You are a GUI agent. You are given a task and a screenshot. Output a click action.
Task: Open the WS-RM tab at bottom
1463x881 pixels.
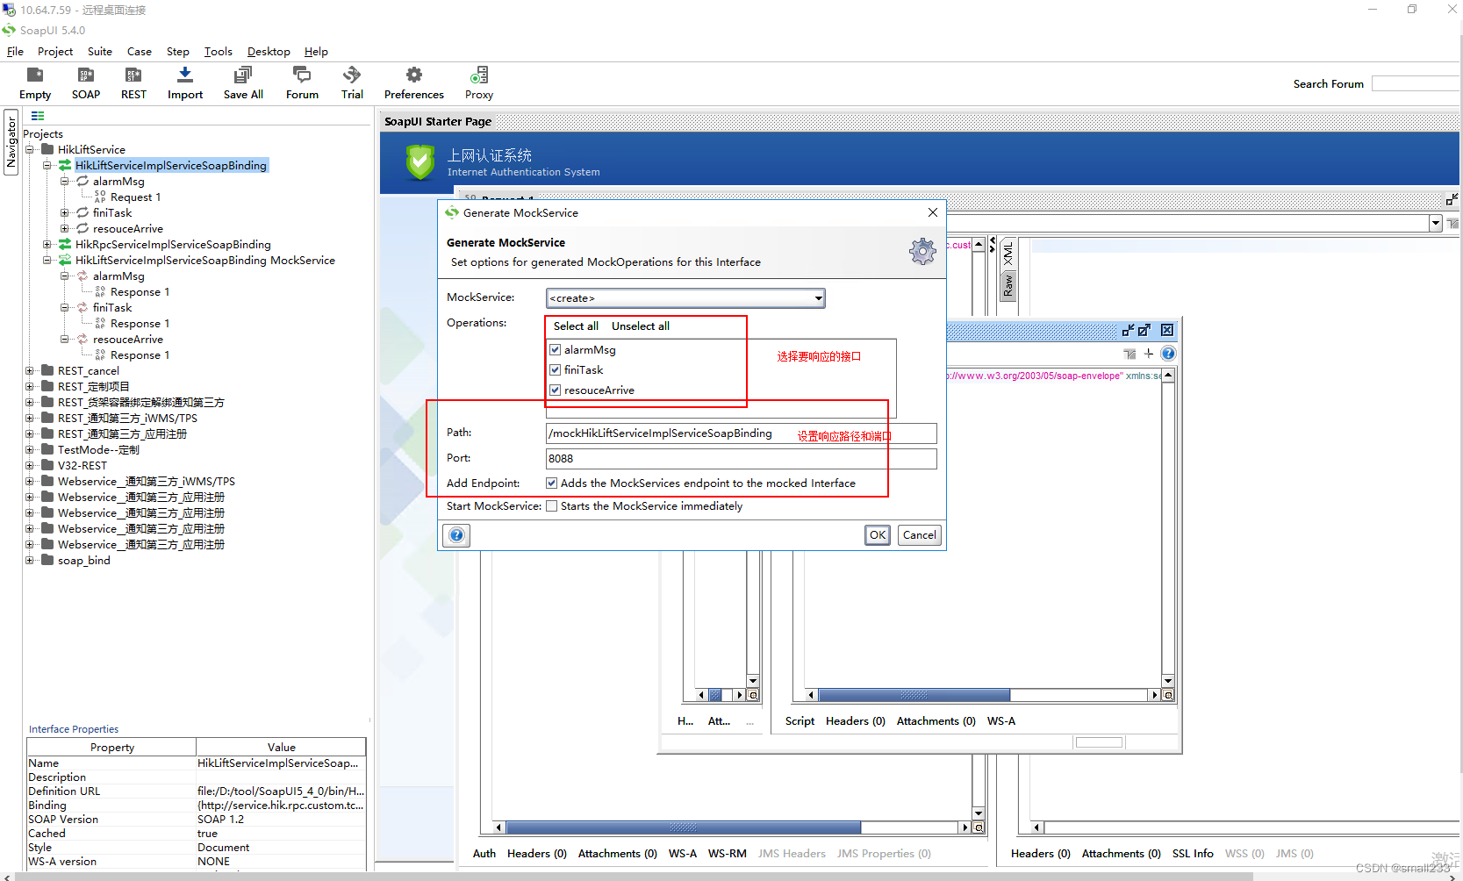(728, 854)
